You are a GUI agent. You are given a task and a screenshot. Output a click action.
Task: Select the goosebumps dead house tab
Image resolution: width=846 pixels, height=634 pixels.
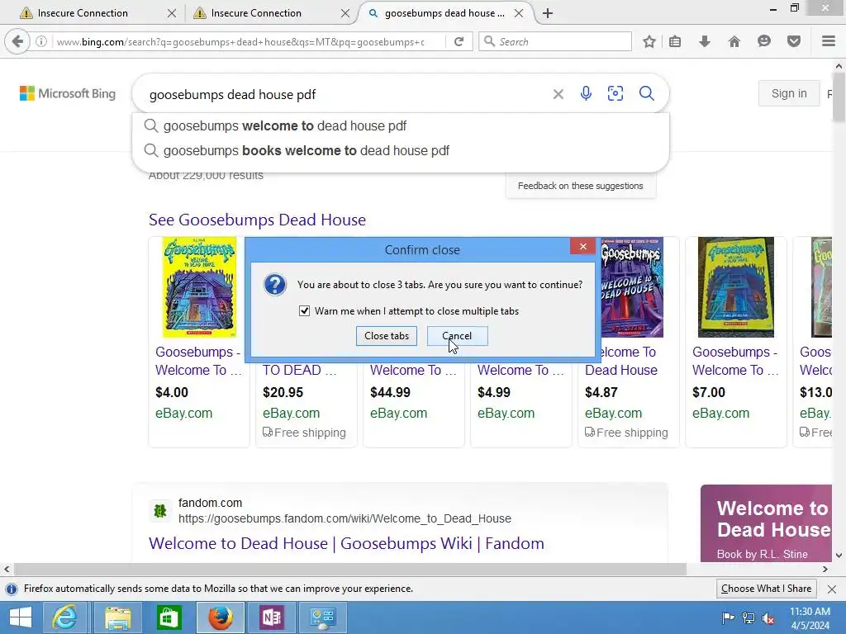point(444,13)
